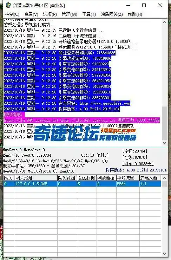
Task: Click the 已读取 0个行会信息 log line
Action: [53, 30]
